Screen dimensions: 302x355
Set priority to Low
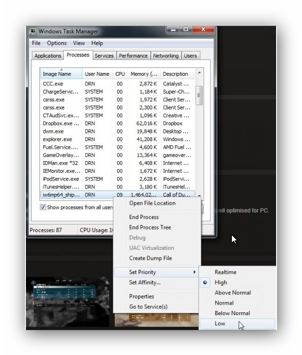point(237,323)
